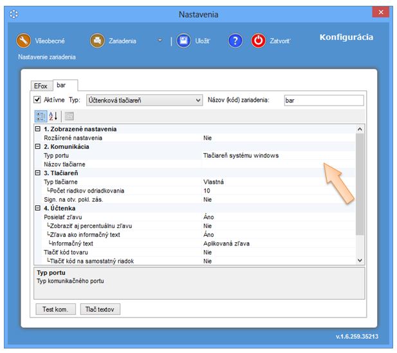Click the Názov (kód) zariadenia text field
Image resolution: width=397 pixels, height=353 pixels.
pos(323,100)
